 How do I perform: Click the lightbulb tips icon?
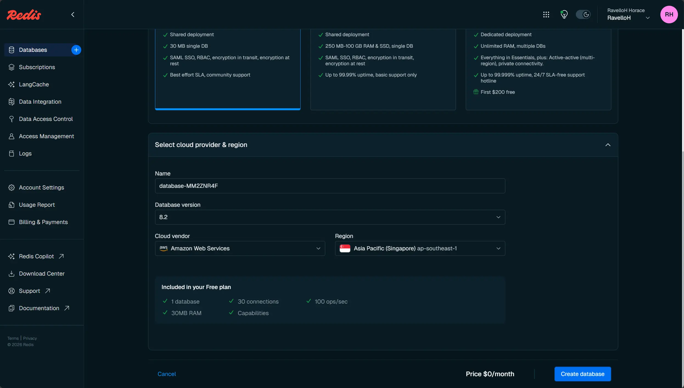tap(564, 15)
